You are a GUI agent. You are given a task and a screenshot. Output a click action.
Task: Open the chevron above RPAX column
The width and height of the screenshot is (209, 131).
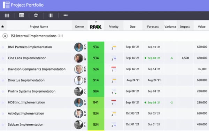tap(96, 22)
